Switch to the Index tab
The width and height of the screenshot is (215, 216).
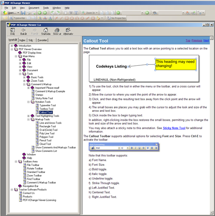tap(22, 40)
